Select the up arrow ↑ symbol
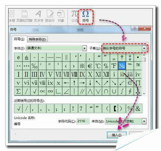The height and width of the screenshot is (151, 161). 74,83
